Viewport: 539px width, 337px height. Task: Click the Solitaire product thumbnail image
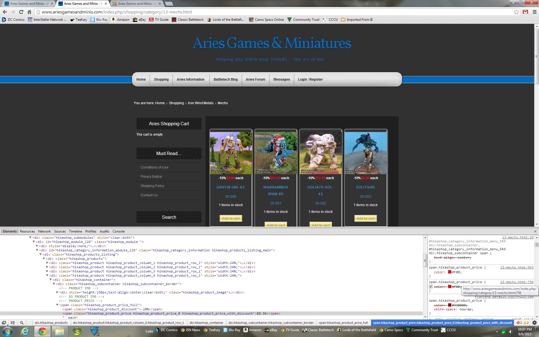click(x=366, y=153)
